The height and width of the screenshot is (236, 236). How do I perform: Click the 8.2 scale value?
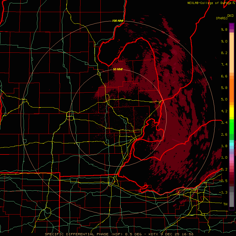pos(224,53)
